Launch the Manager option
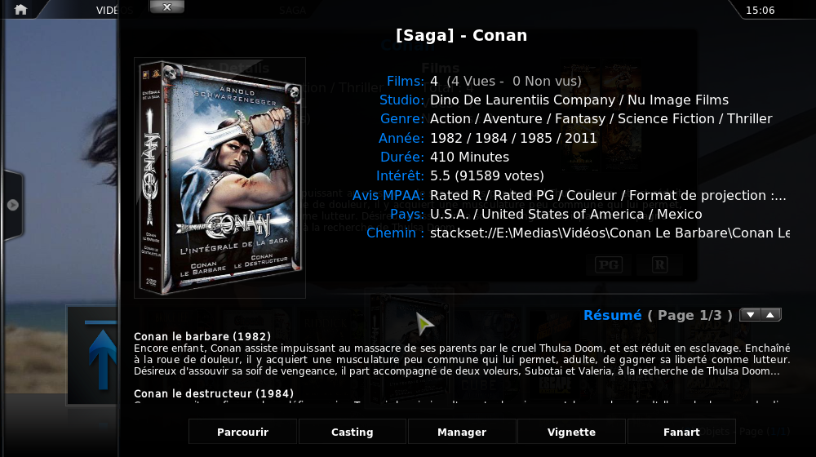This screenshot has height=457, width=816. 462,432
